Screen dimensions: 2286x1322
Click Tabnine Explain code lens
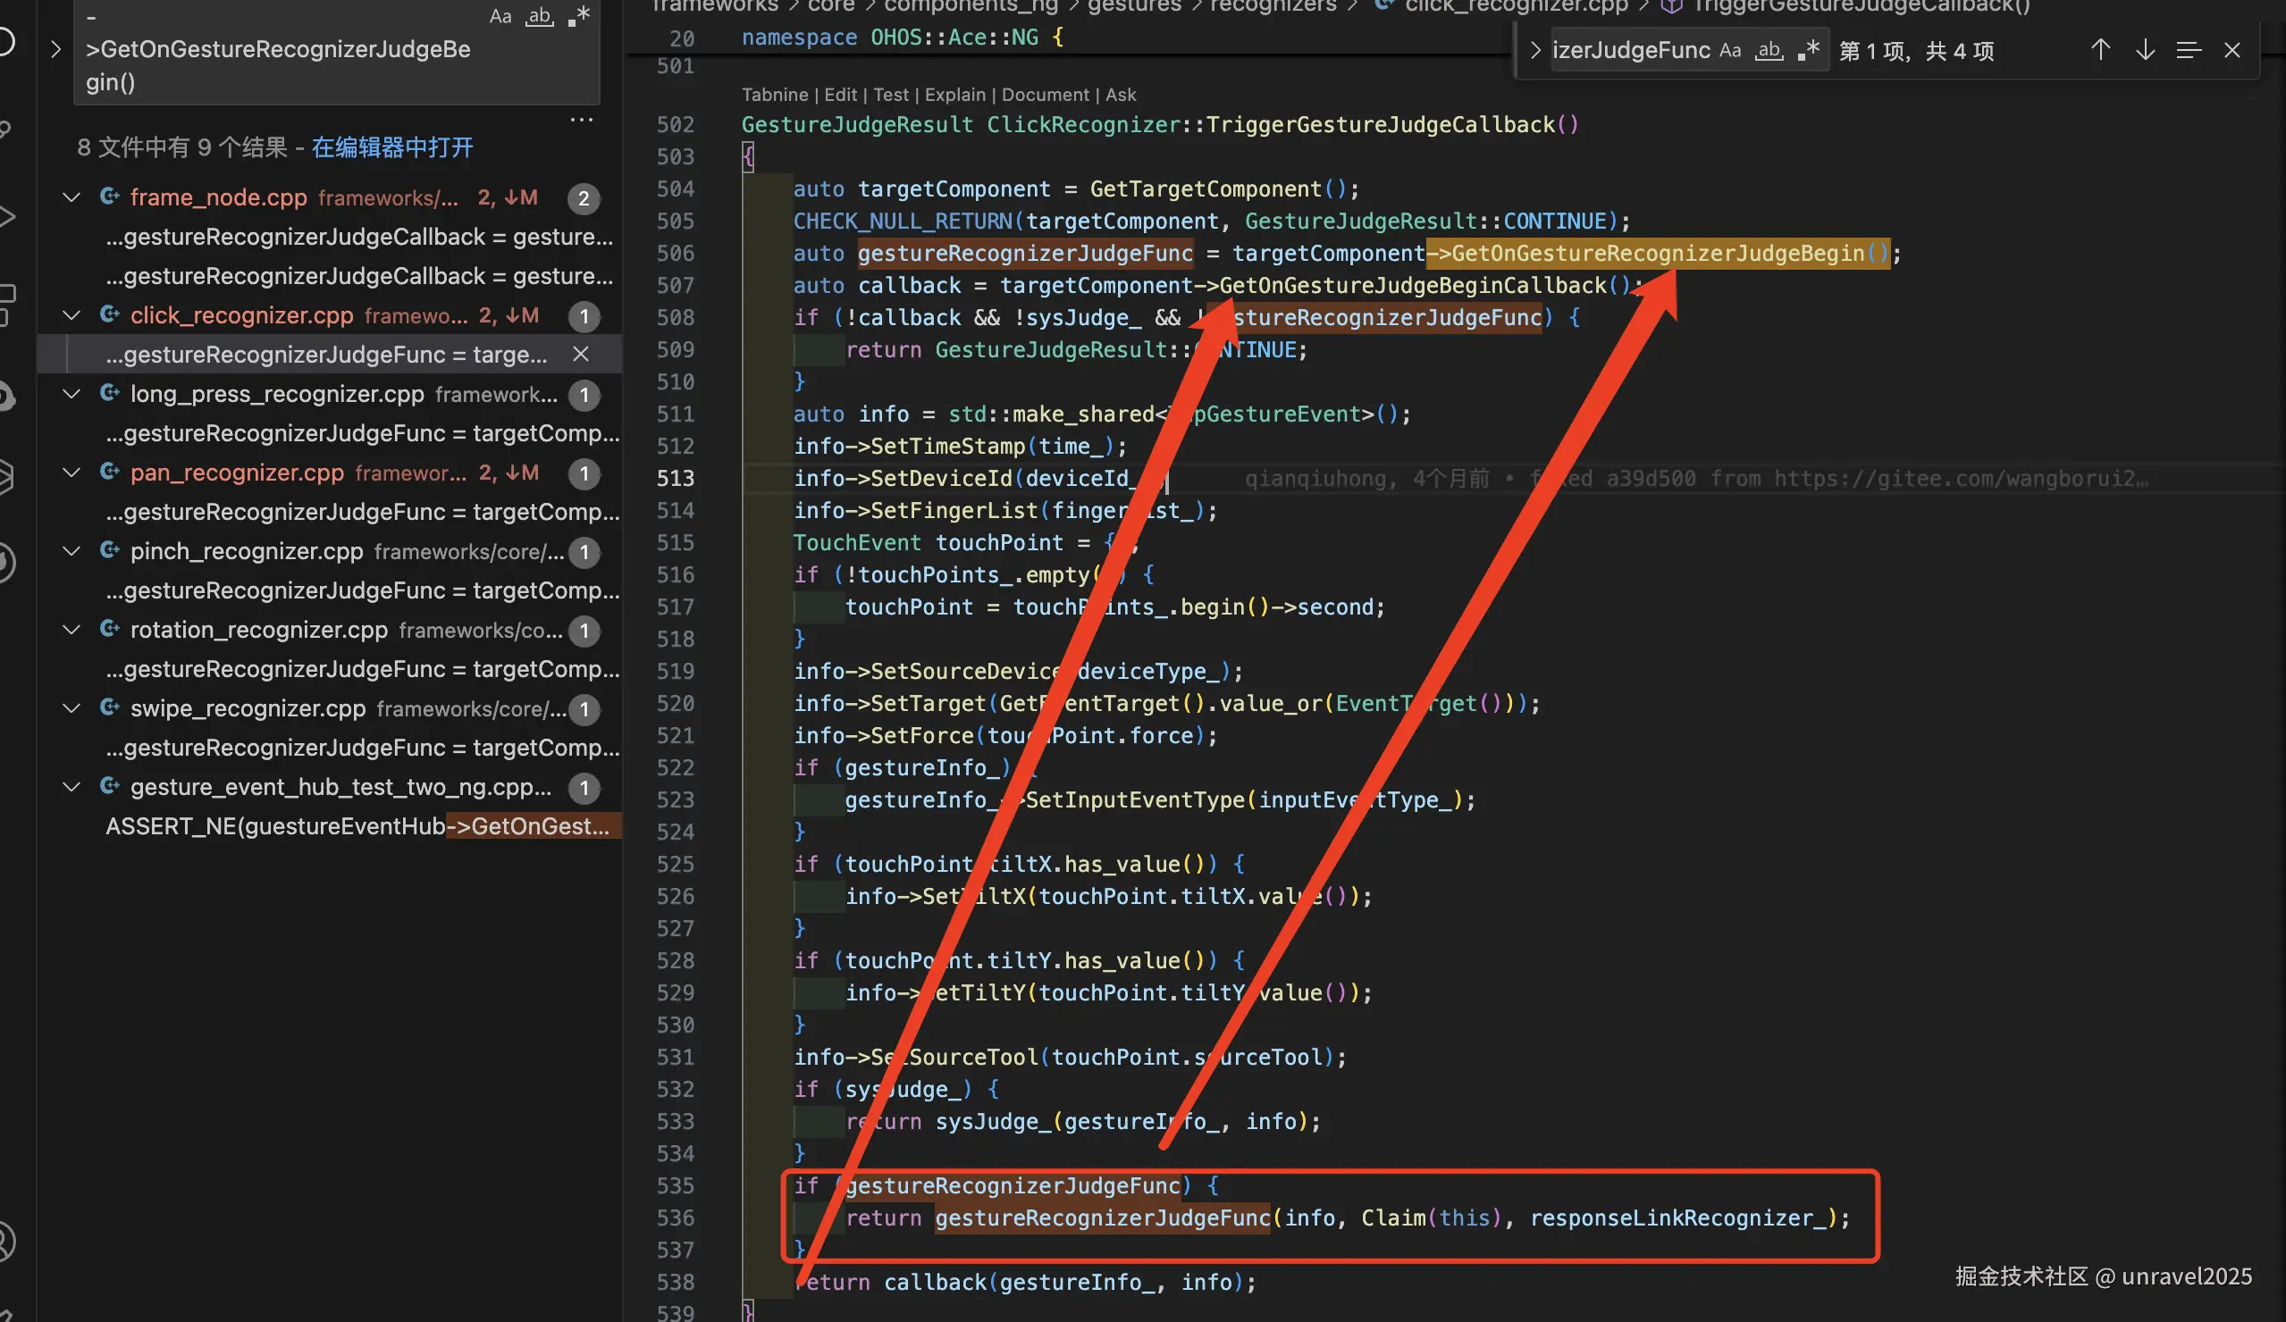[x=954, y=96]
